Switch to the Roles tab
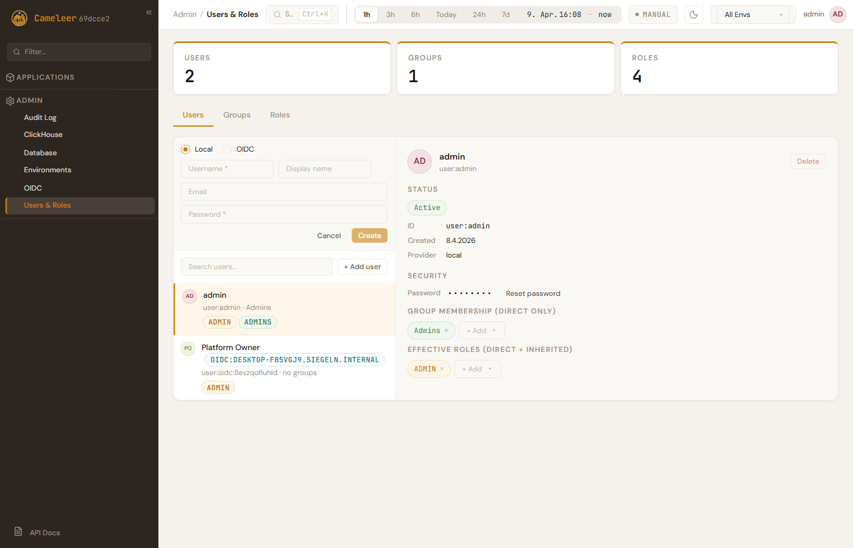 (280, 115)
